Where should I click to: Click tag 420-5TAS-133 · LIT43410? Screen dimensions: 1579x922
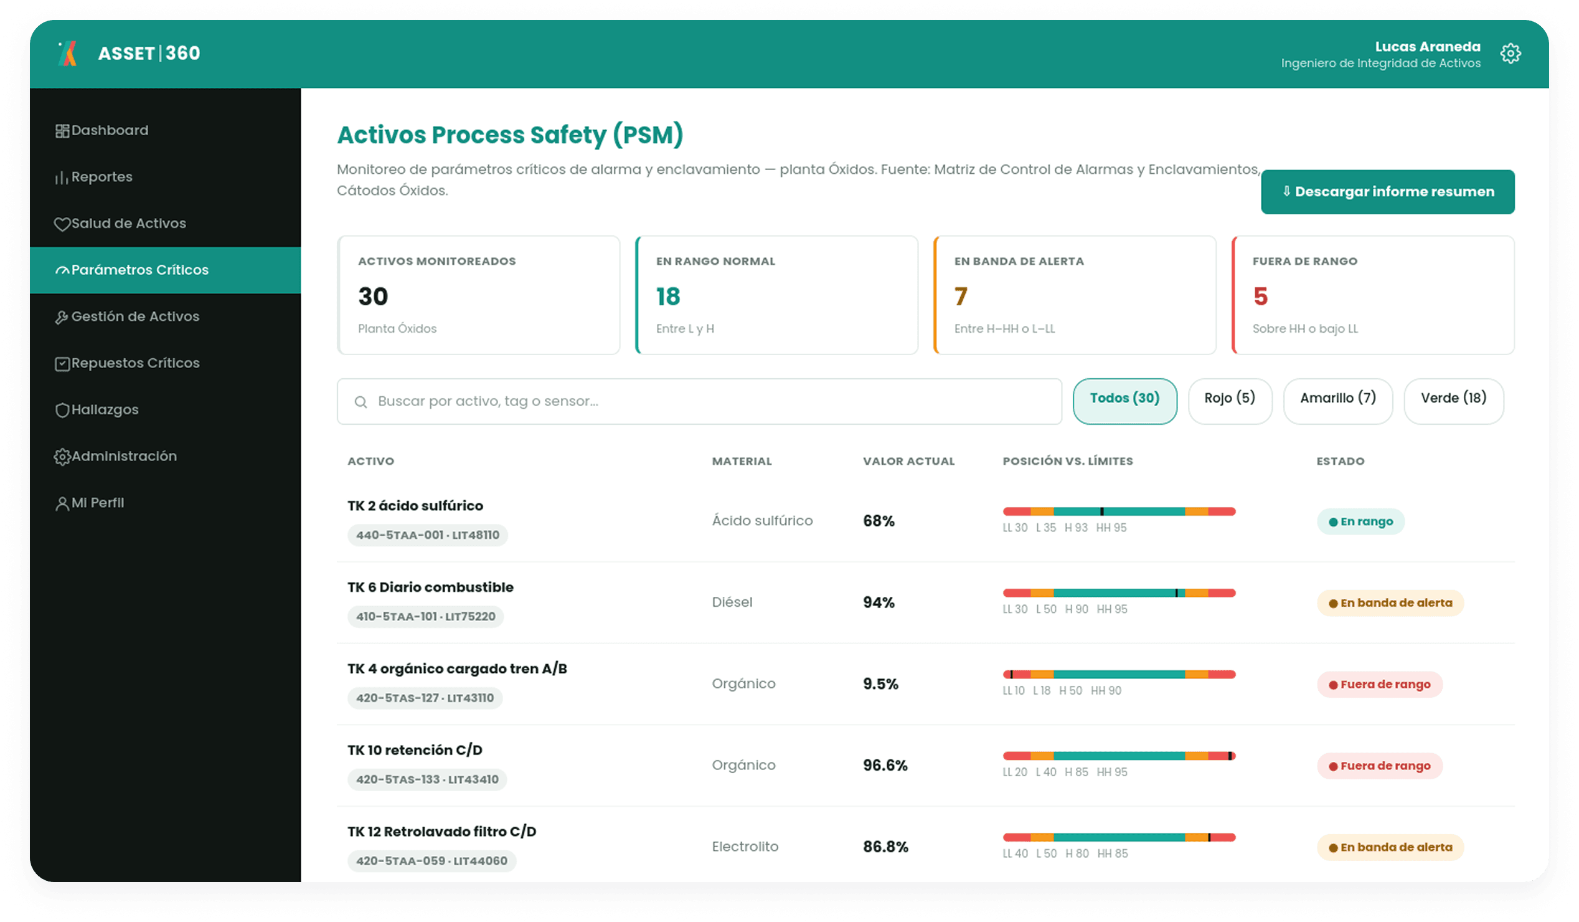[427, 780]
